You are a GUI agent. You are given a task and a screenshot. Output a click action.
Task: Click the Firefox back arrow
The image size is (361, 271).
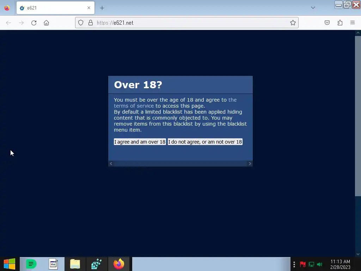coord(8,23)
